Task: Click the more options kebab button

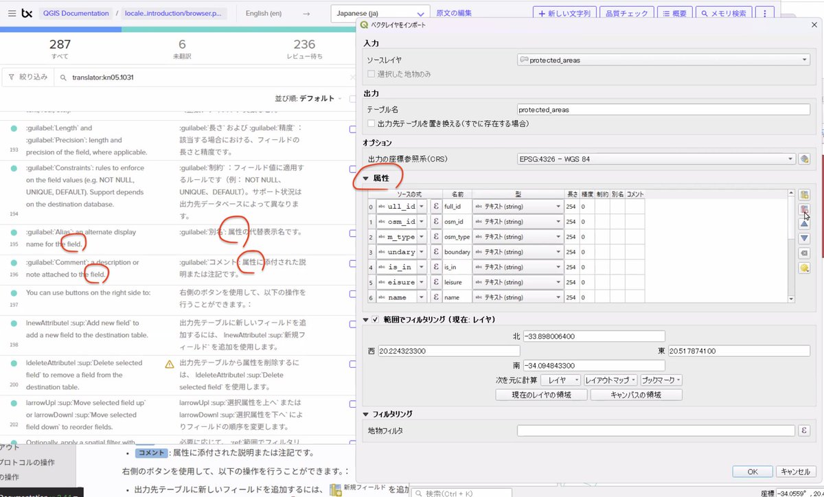Action: pyautogui.click(x=764, y=13)
